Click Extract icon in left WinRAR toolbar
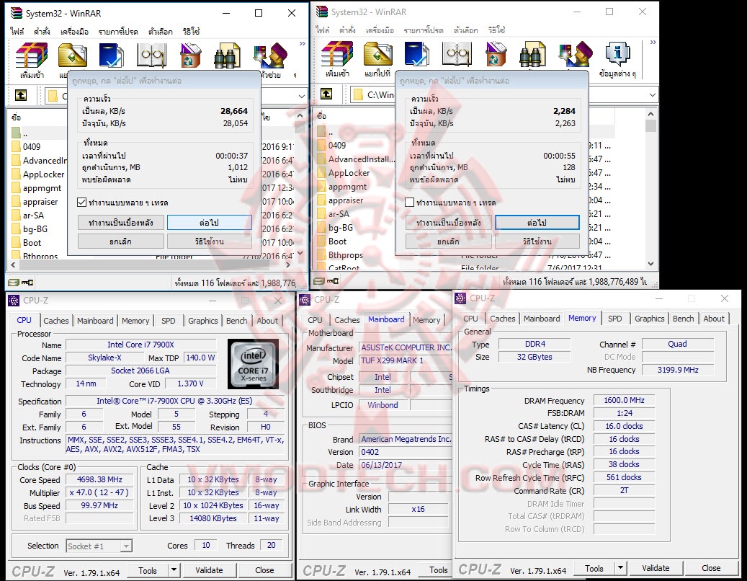This screenshot has width=747, height=581. pos(73,56)
